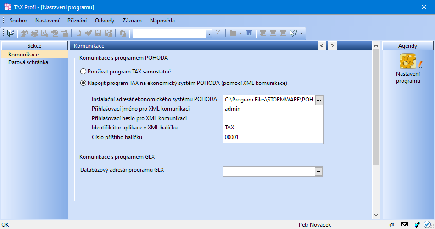Screen dimensions: 435x229
Task: Click the single floppy disk save icon
Action: tap(98, 34)
